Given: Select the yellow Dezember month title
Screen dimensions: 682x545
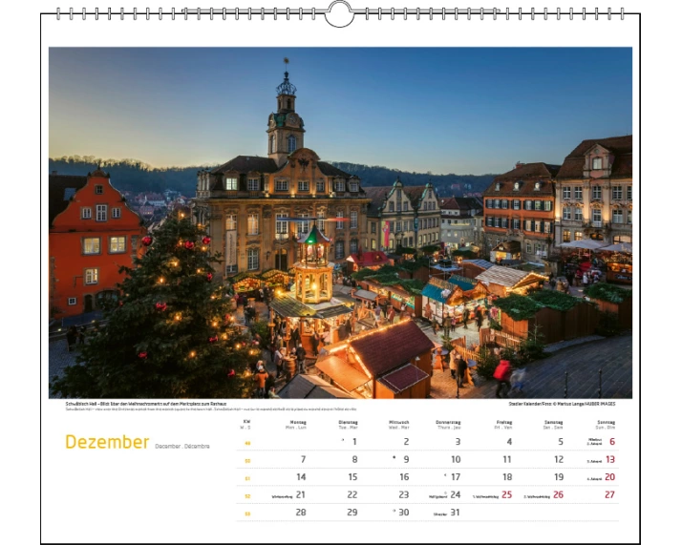Looking at the screenshot, I should point(107,442).
